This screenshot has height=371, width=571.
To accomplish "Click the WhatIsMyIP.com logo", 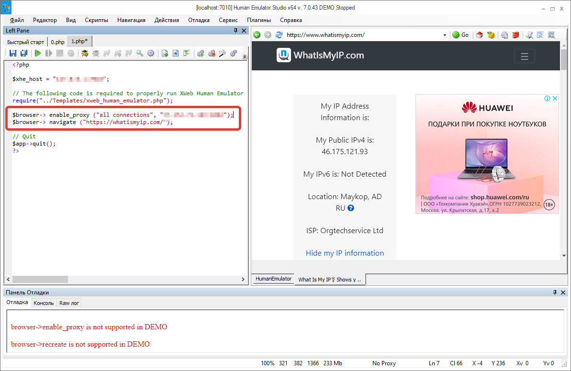I will point(321,56).
